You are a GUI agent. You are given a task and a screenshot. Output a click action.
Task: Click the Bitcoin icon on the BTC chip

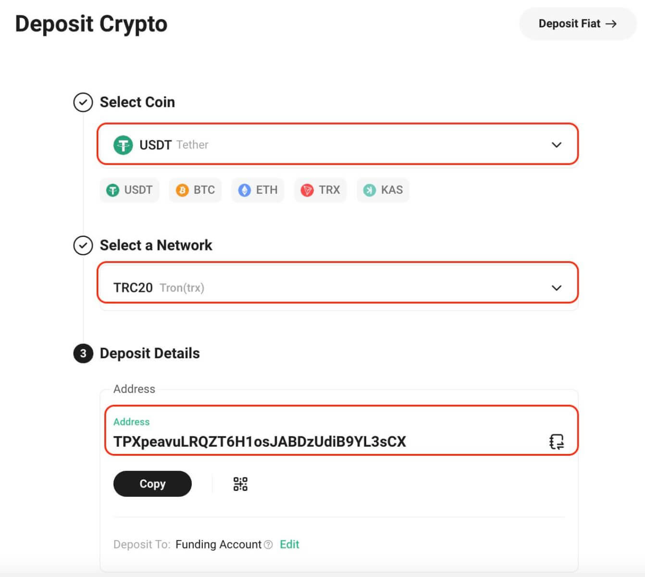tap(182, 190)
